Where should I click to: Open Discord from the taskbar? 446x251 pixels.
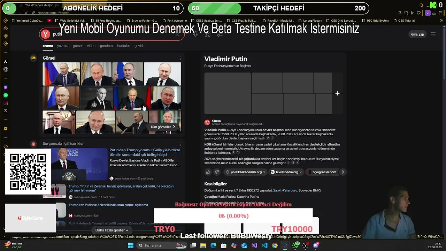point(316,245)
